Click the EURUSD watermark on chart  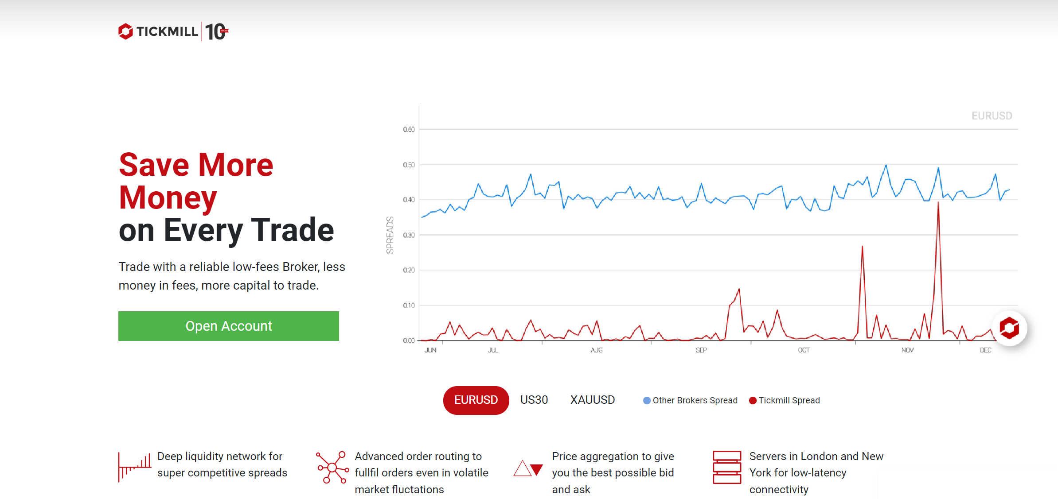tap(992, 116)
